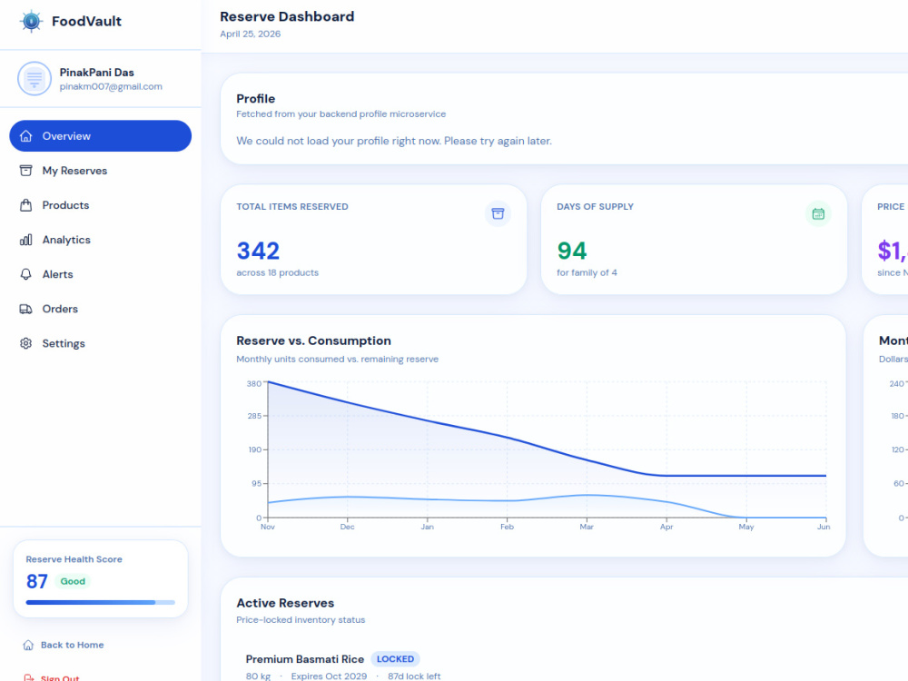Open Settings from the sidebar

(100, 343)
